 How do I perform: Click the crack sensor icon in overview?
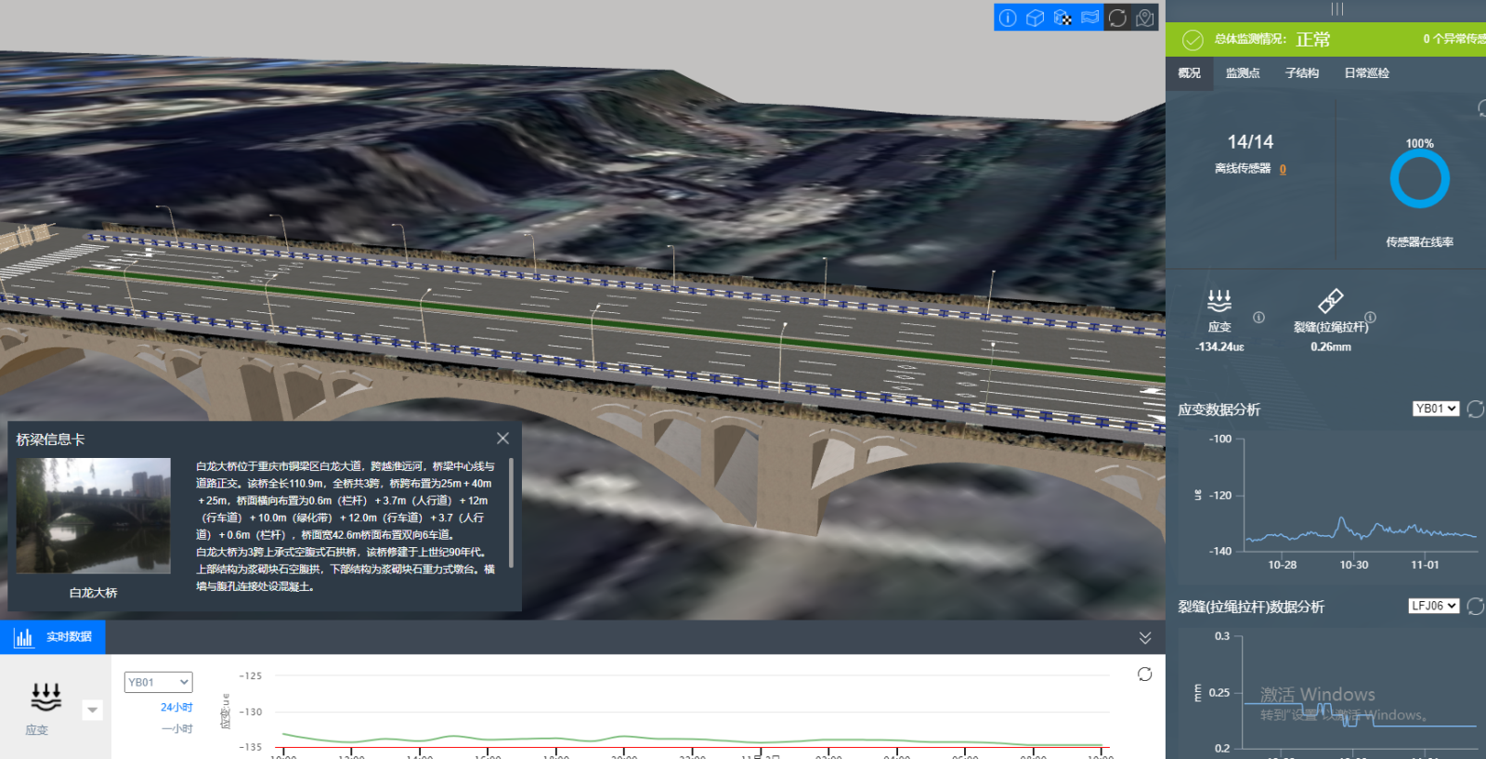tap(1330, 301)
